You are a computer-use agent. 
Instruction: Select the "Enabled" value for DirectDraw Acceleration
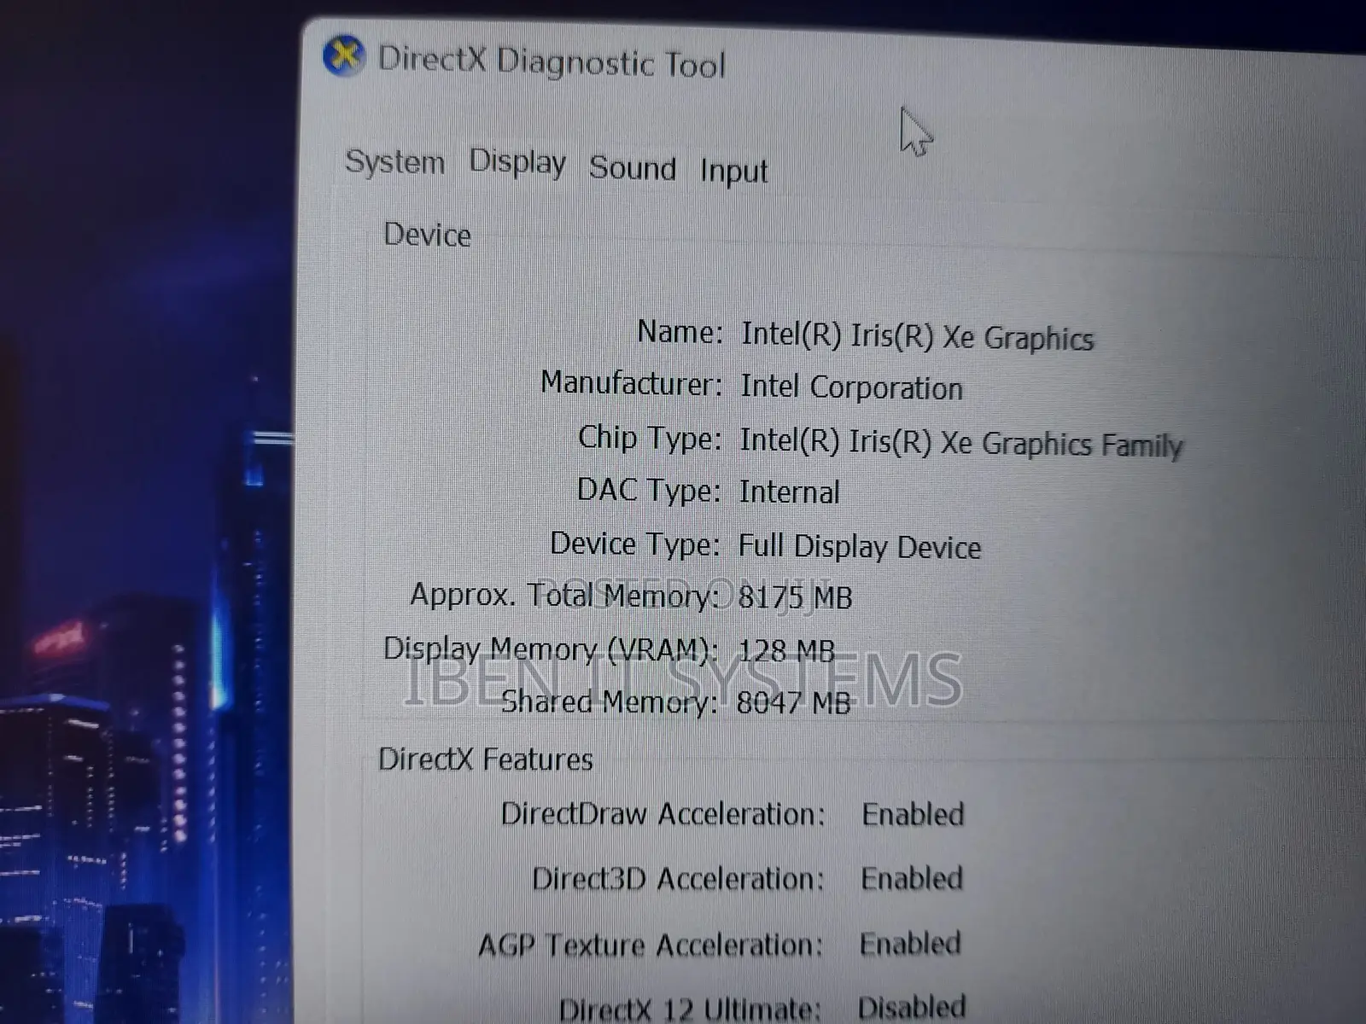(x=913, y=814)
